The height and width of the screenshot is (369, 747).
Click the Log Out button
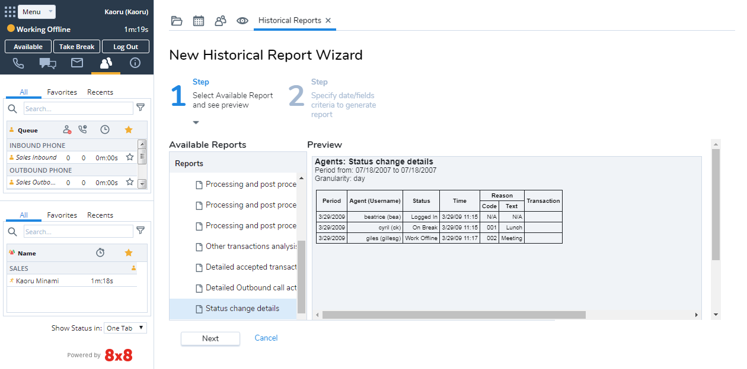pos(126,47)
